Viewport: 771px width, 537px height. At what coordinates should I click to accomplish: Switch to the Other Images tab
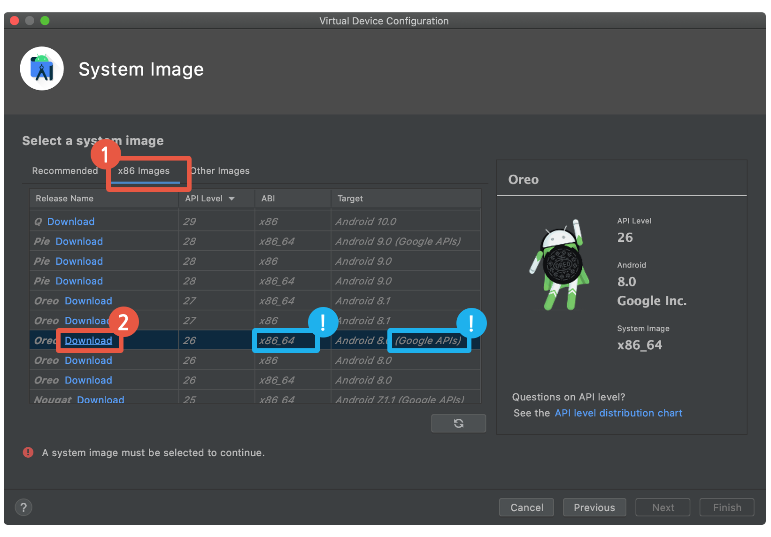220,171
